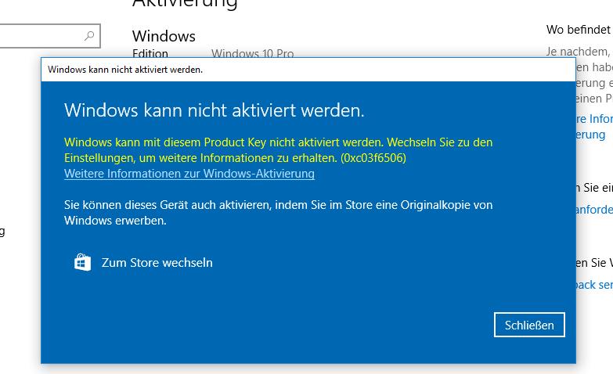Click the 'Windows 10 Pro' edition value

(253, 53)
